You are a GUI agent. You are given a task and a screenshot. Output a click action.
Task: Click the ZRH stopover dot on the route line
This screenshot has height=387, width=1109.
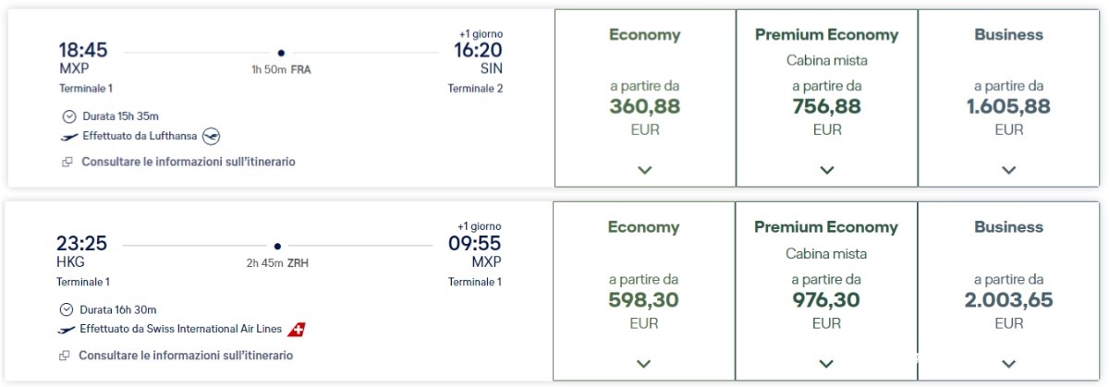277,246
